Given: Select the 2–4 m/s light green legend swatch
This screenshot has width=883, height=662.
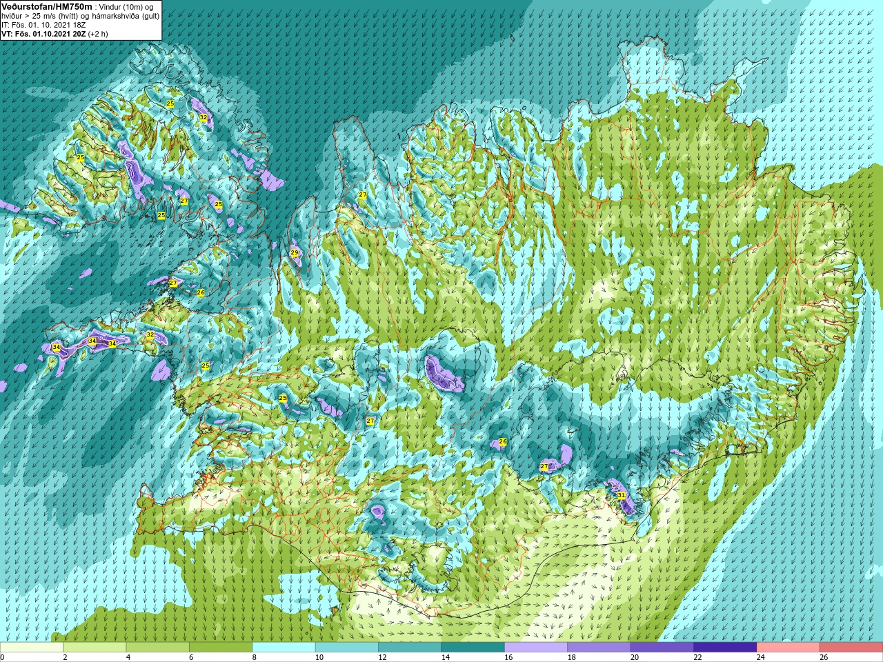Looking at the screenshot, I should pos(95,648).
